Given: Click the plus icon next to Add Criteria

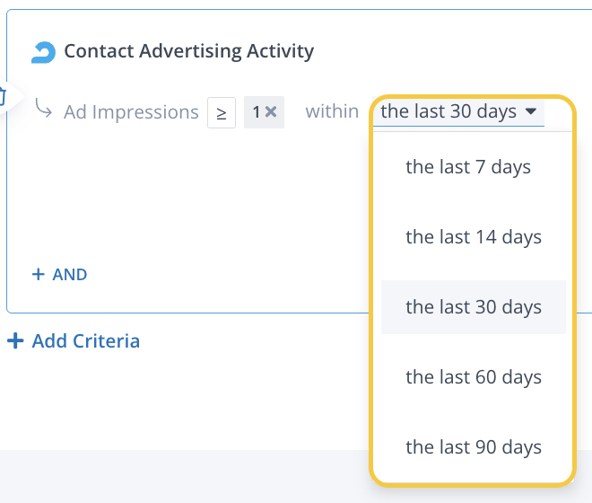Looking at the screenshot, I should click(15, 341).
